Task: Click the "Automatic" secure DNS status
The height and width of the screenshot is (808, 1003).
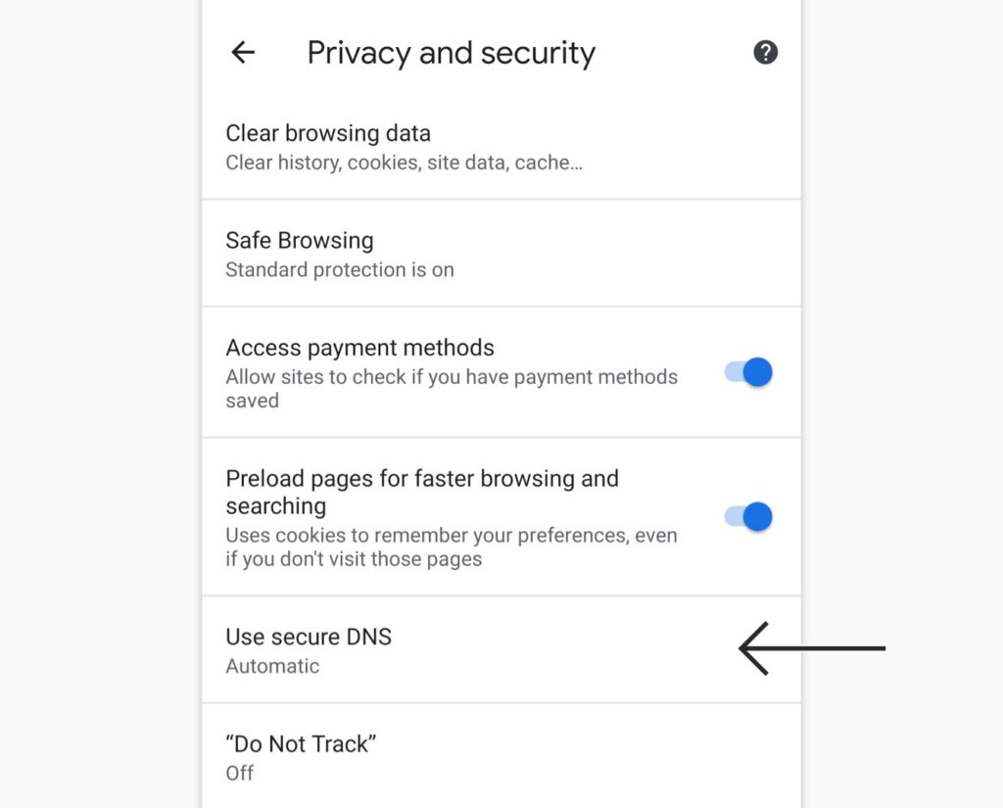Action: pyautogui.click(x=272, y=666)
